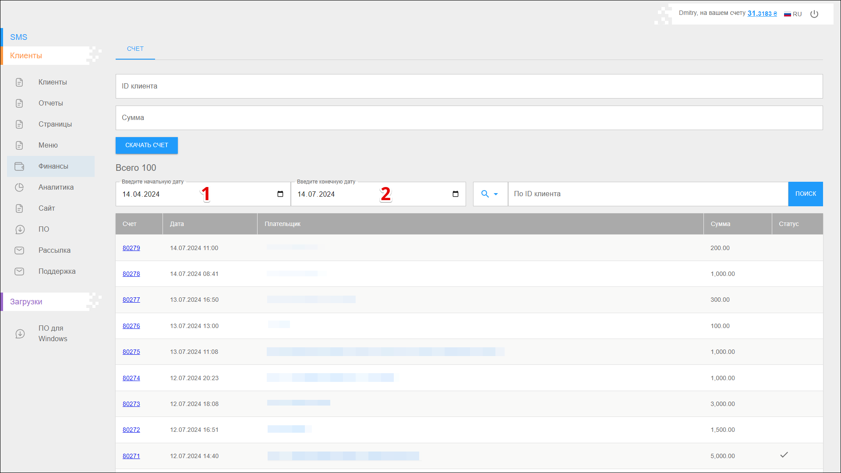841x473 pixels.
Task: Click the account balance link
Action: [x=762, y=14]
